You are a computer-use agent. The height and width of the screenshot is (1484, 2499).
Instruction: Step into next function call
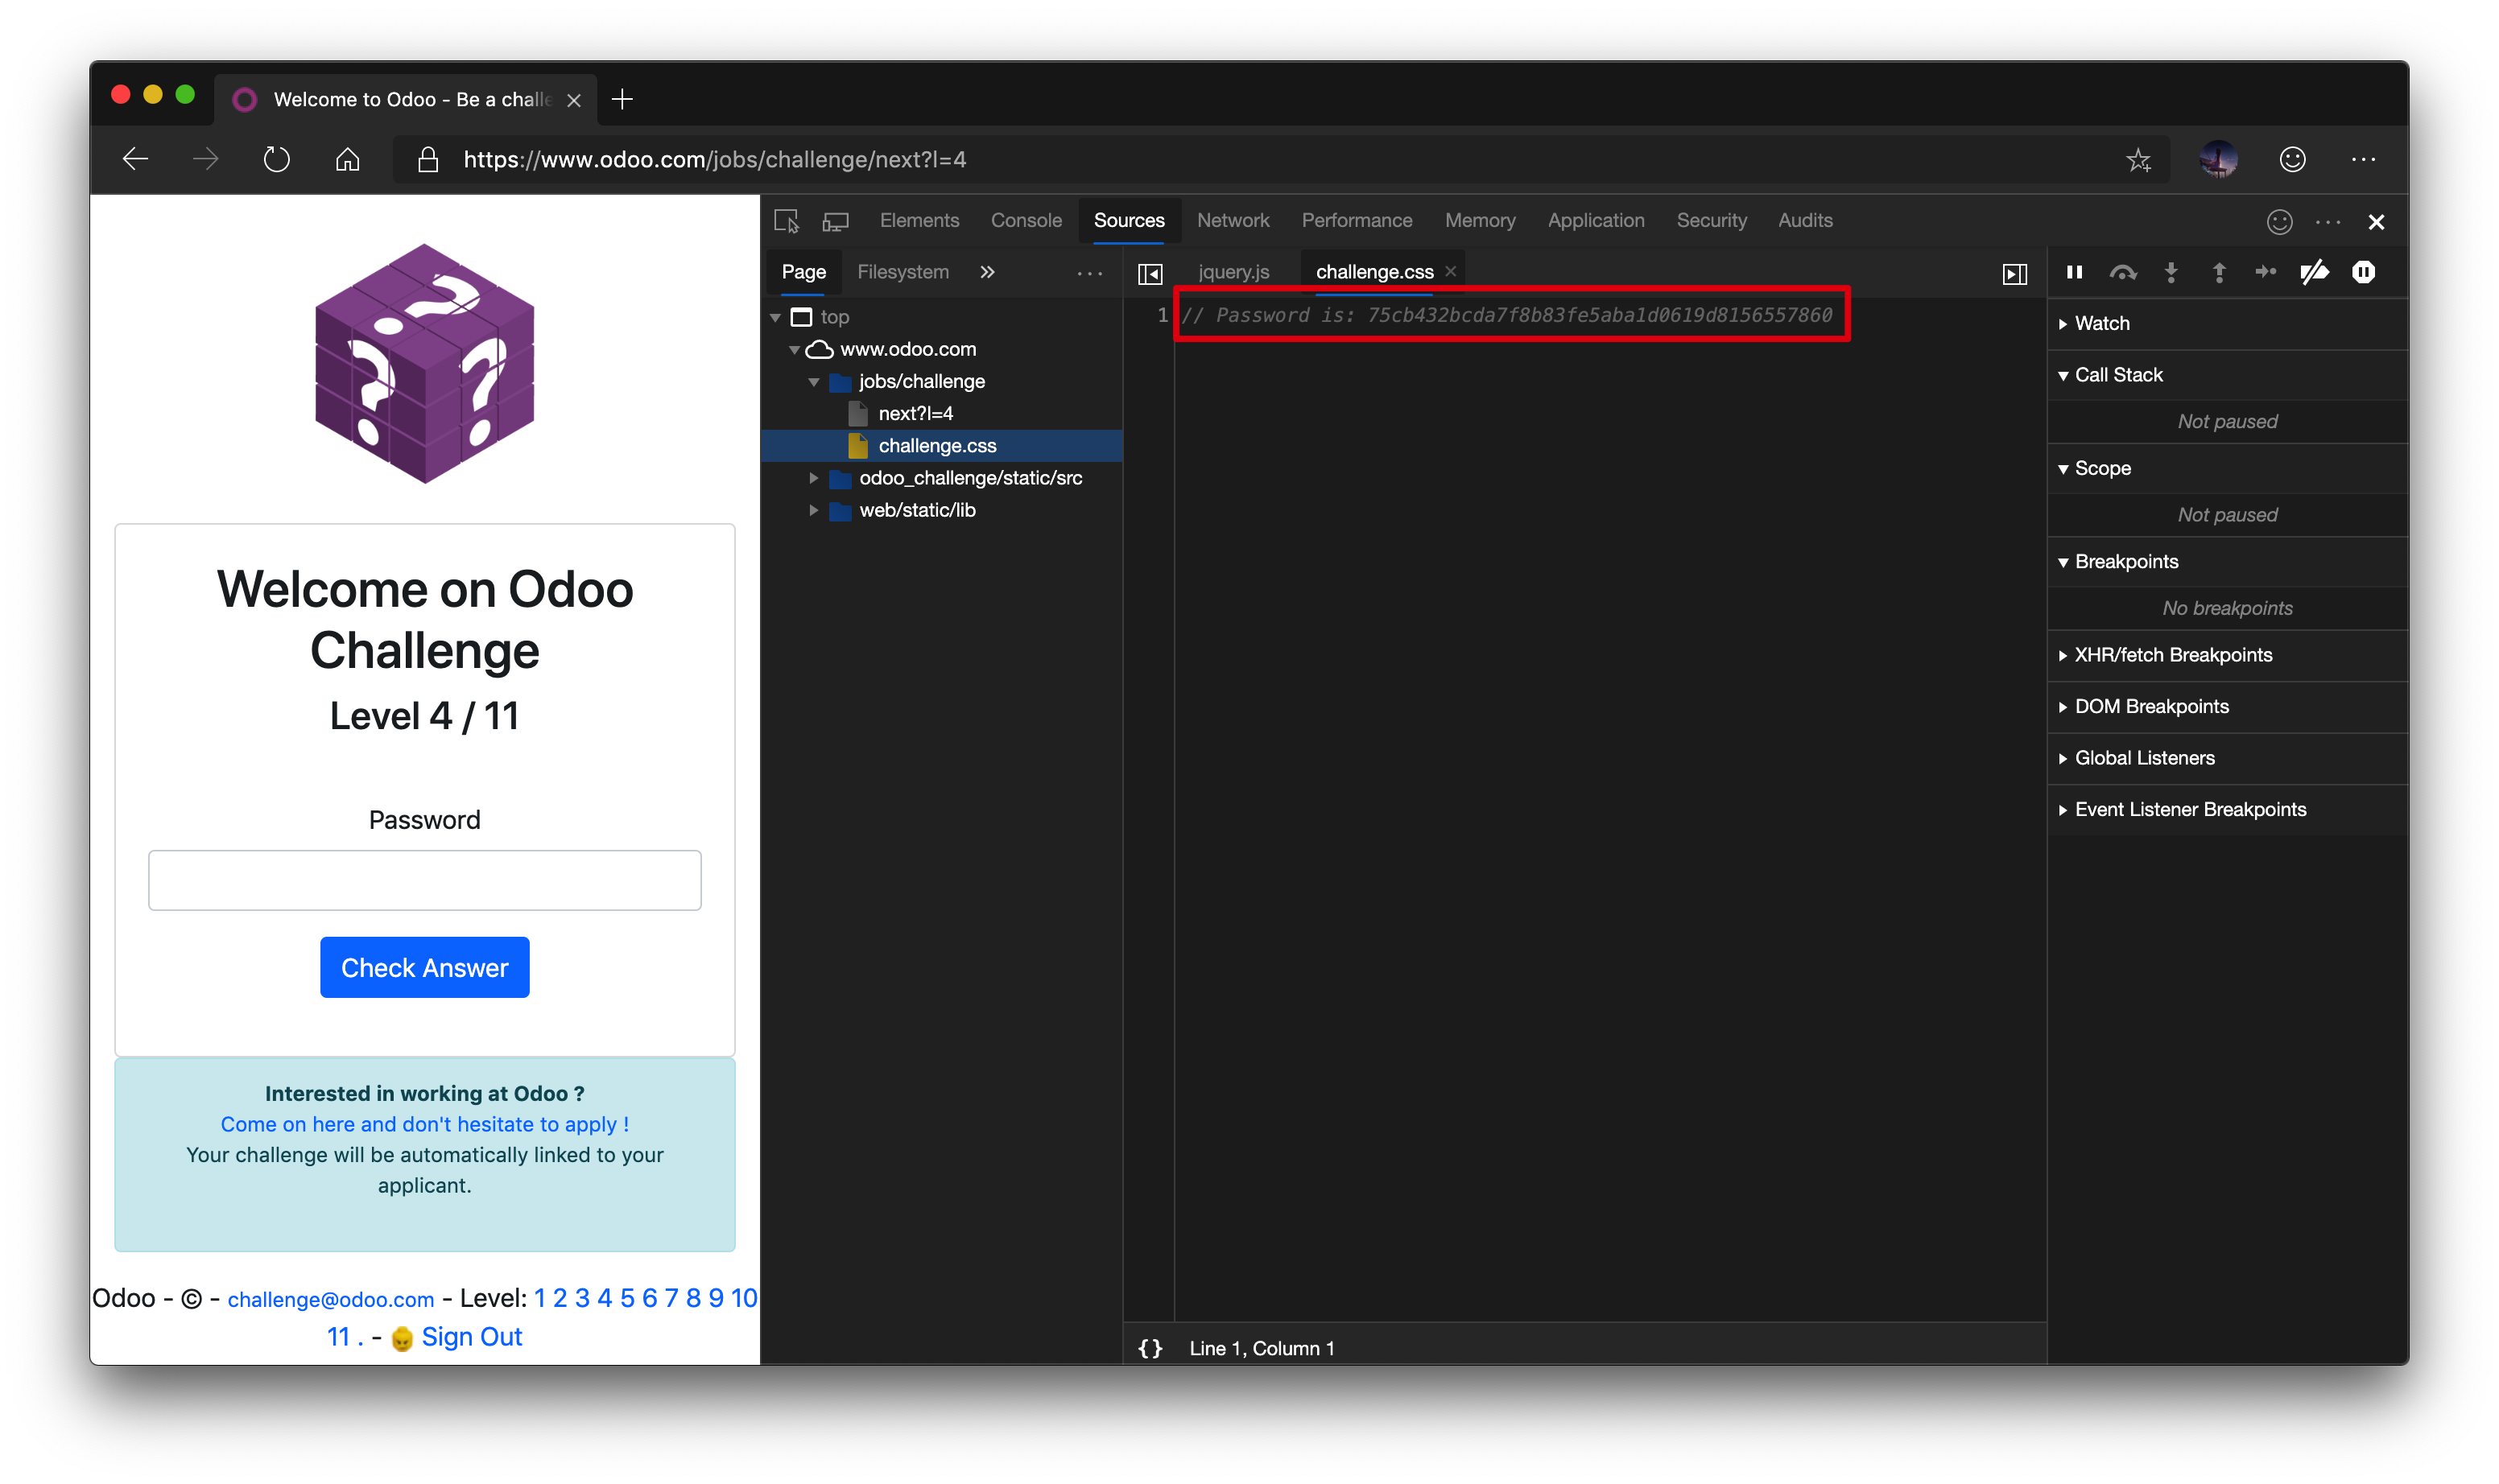pyautogui.click(x=2170, y=272)
